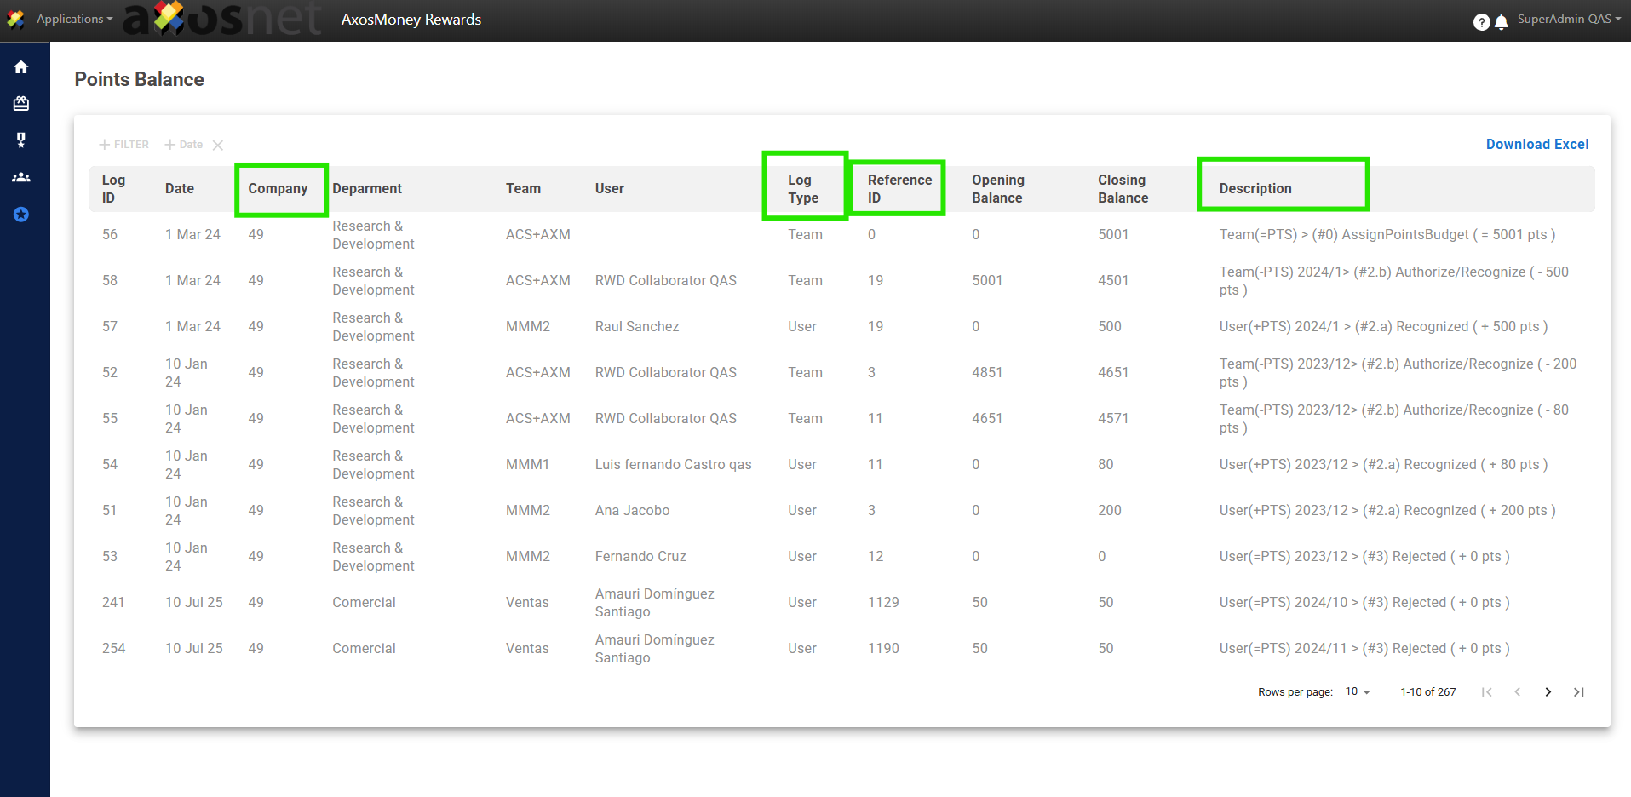The image size is (1631, 797).
Task: Go to the next page of results
Action: 1548,692
